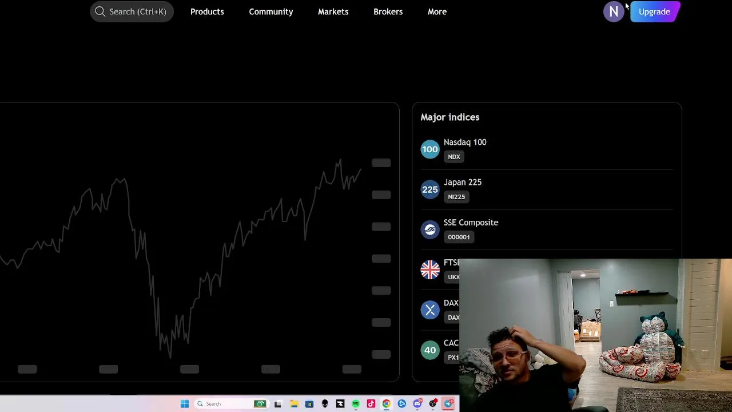This screenshot has width=732, height=412.
Task: Focus the Search (Ctrl+K) field
Action: [x=132, y=11]
